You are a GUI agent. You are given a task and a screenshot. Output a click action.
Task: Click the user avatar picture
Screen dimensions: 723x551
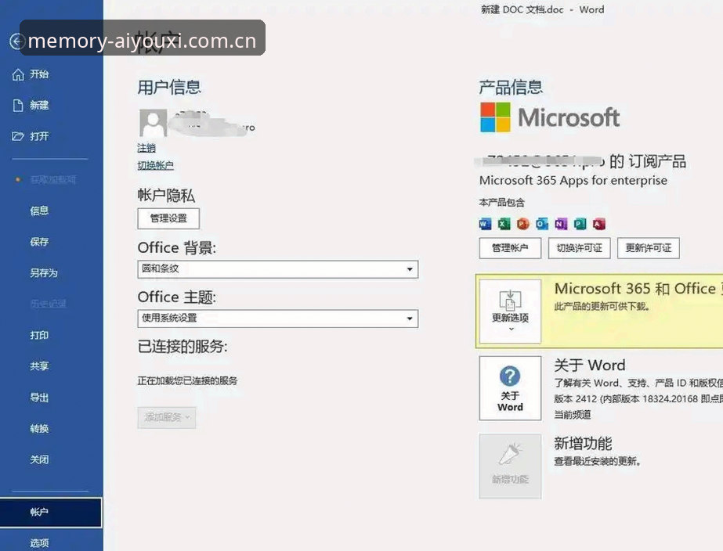tap(153, 123)
